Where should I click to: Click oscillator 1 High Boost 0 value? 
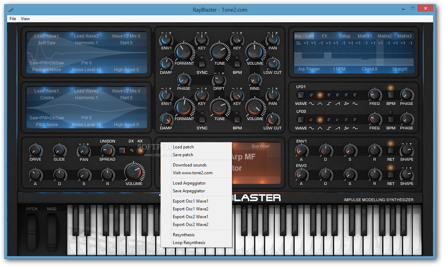(126, 70)
